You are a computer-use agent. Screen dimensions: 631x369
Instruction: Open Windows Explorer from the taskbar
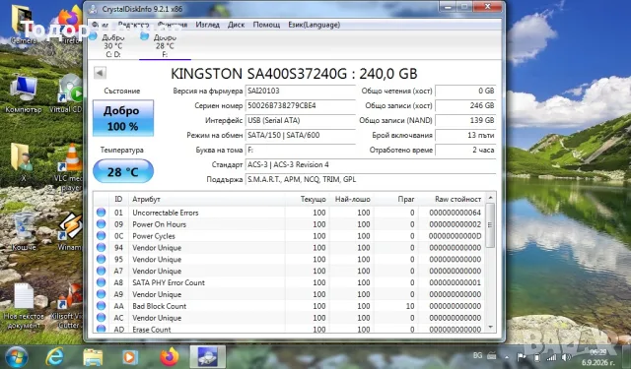[x=93, y=357]
